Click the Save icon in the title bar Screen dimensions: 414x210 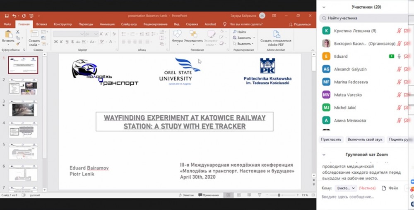(7, 16)
